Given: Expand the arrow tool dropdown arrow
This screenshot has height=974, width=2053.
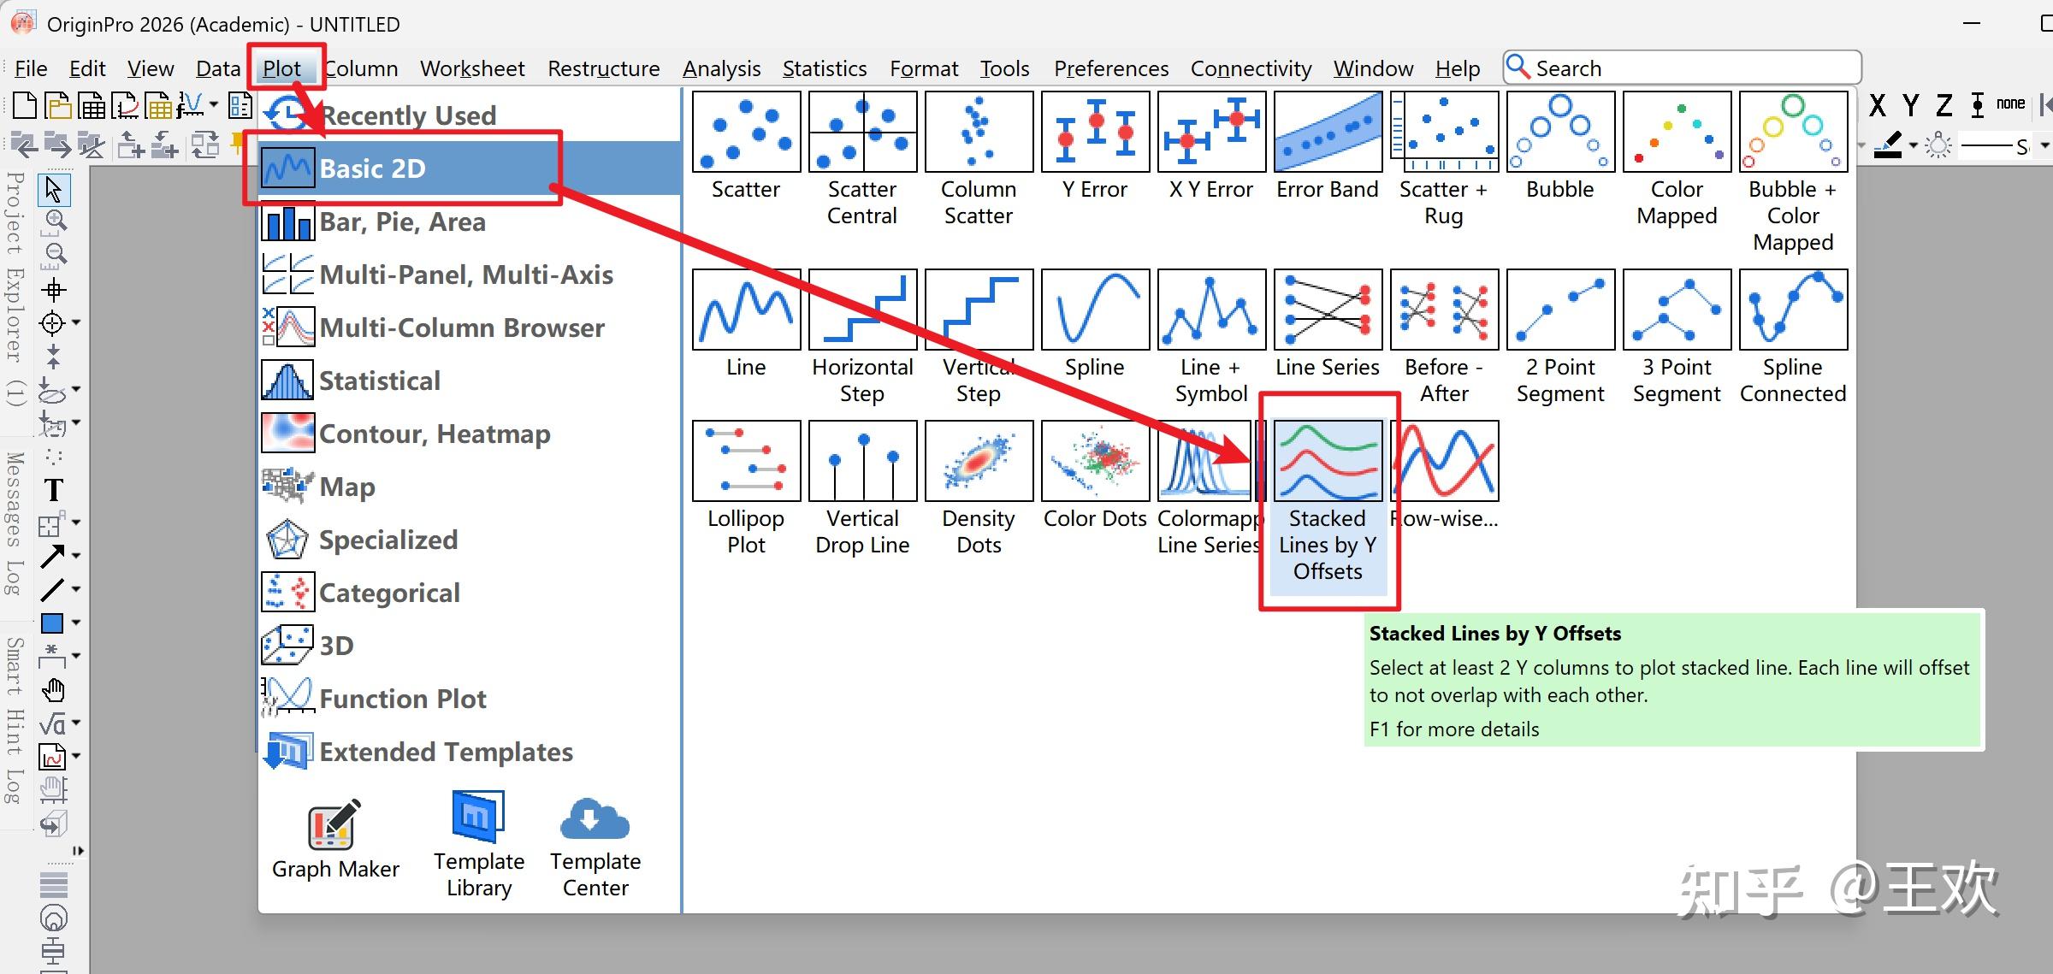Looking at the screenshot, I should click(76, 556).
